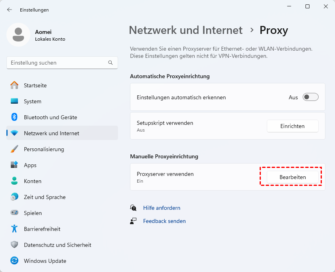Open the Apps sidebar icon
The width and height of the screenshot is (335, 272).
[14, 165]
